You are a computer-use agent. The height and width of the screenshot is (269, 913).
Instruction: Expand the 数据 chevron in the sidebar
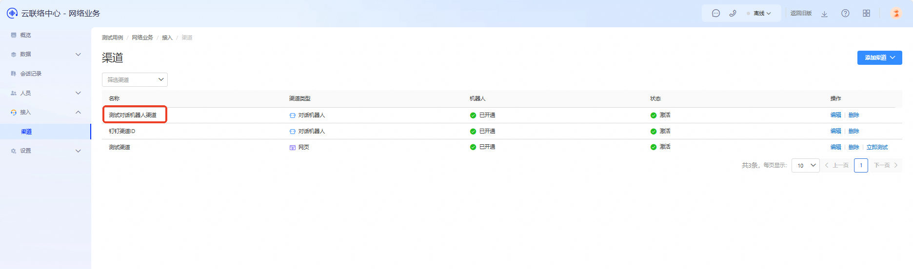[78, 55]
